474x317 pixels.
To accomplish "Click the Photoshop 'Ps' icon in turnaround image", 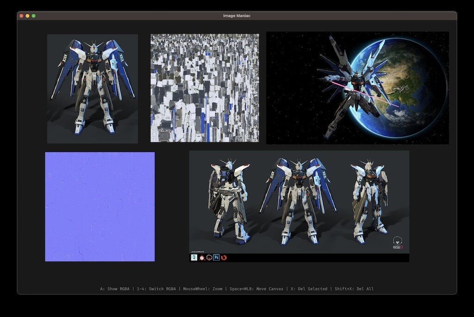I will click(217, 257).
